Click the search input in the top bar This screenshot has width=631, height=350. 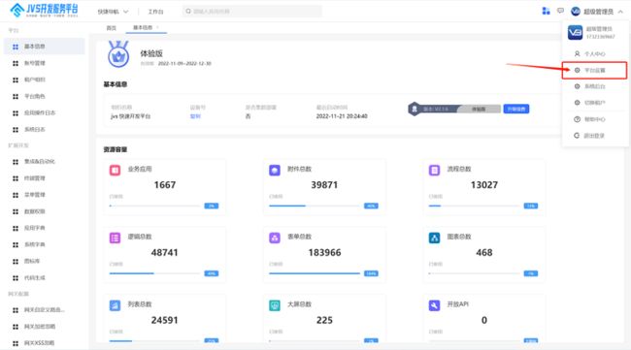click(x=252, y=12)
